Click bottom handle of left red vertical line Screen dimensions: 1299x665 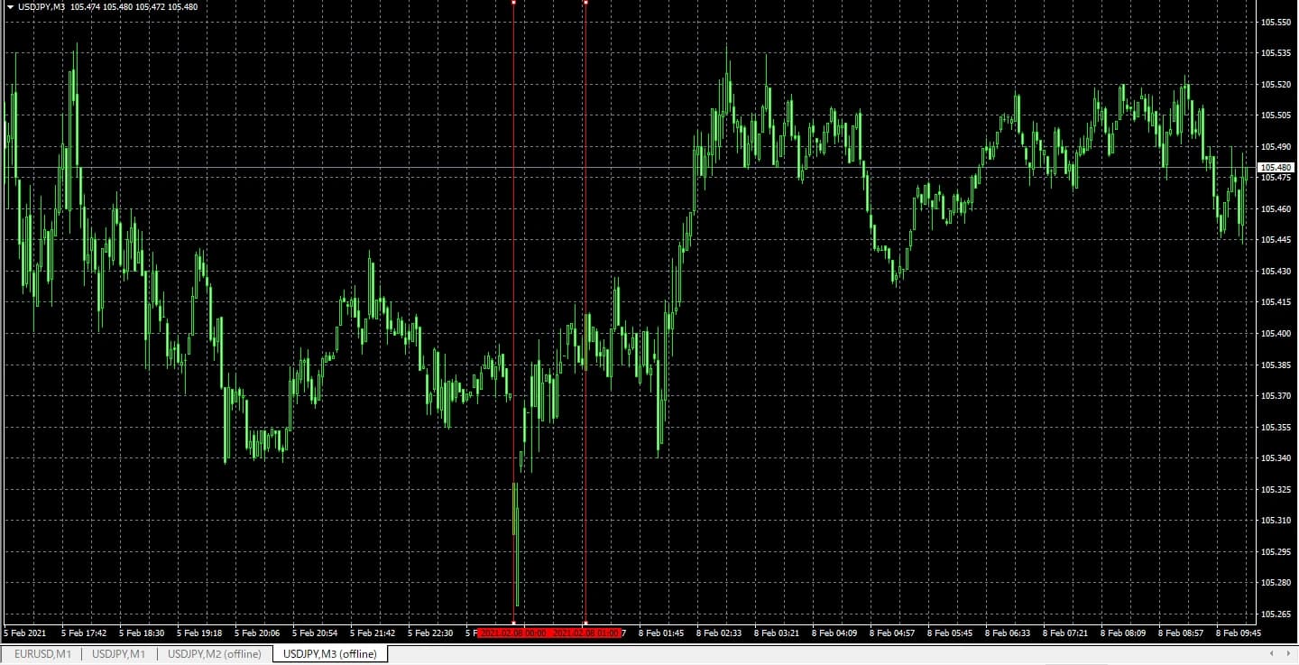[x=513, y=623]
